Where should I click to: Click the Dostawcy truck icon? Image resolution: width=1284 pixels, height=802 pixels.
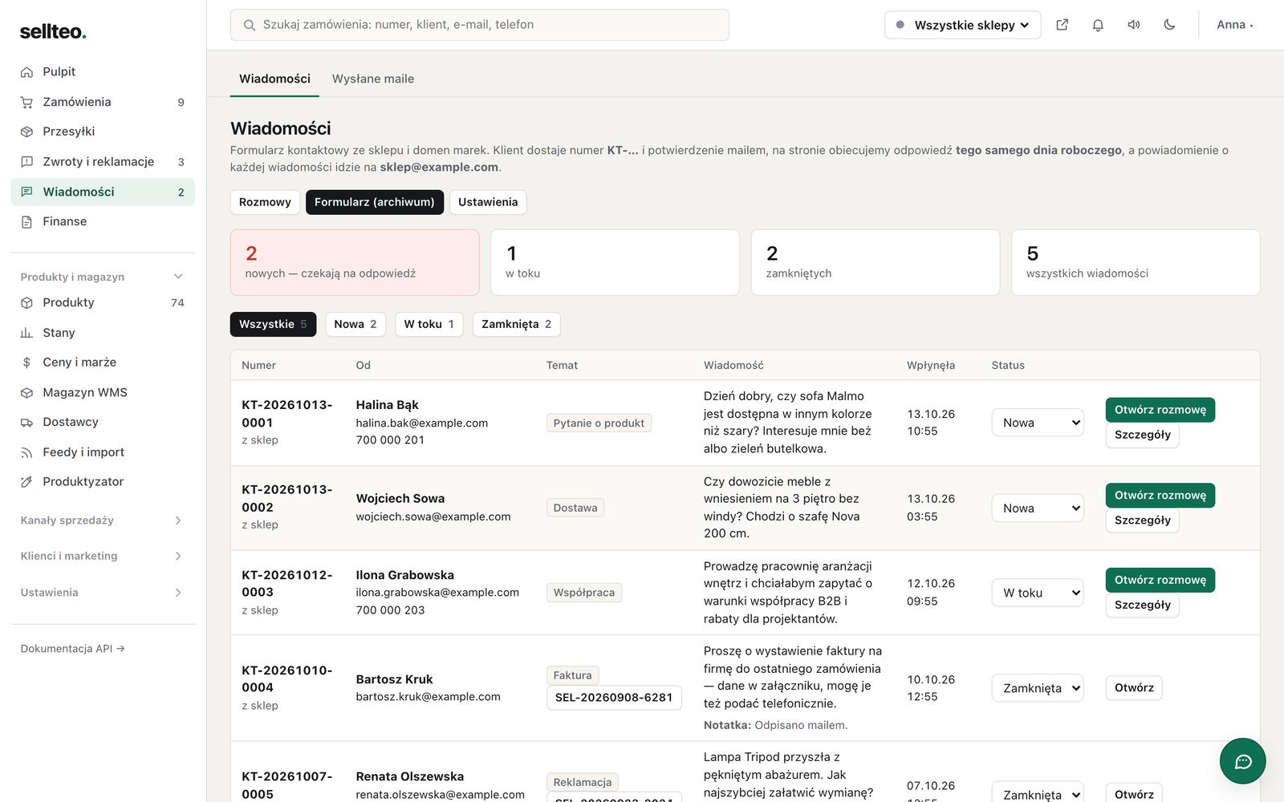(x=26, y=423)
